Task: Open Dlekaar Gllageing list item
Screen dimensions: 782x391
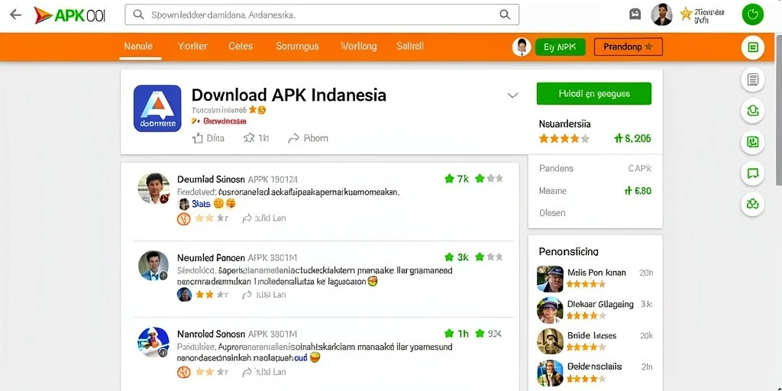Action: point(595,310)
